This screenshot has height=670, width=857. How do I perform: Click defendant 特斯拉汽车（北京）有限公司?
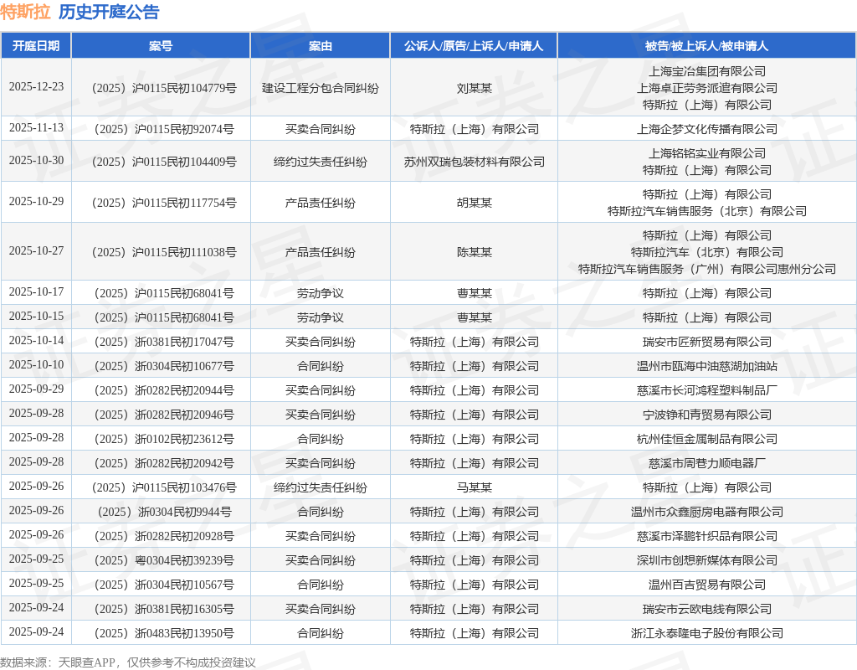click(706, 252)
